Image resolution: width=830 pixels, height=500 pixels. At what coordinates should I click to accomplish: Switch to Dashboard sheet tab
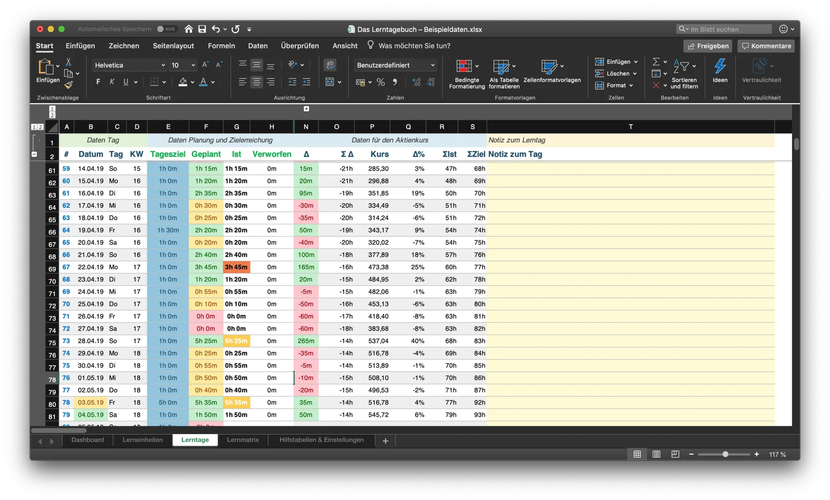pos(88,440)
